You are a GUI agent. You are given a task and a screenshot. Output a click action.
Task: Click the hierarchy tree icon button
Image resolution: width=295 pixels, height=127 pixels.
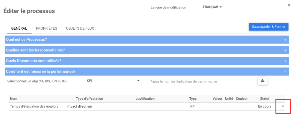coord(263,81)
